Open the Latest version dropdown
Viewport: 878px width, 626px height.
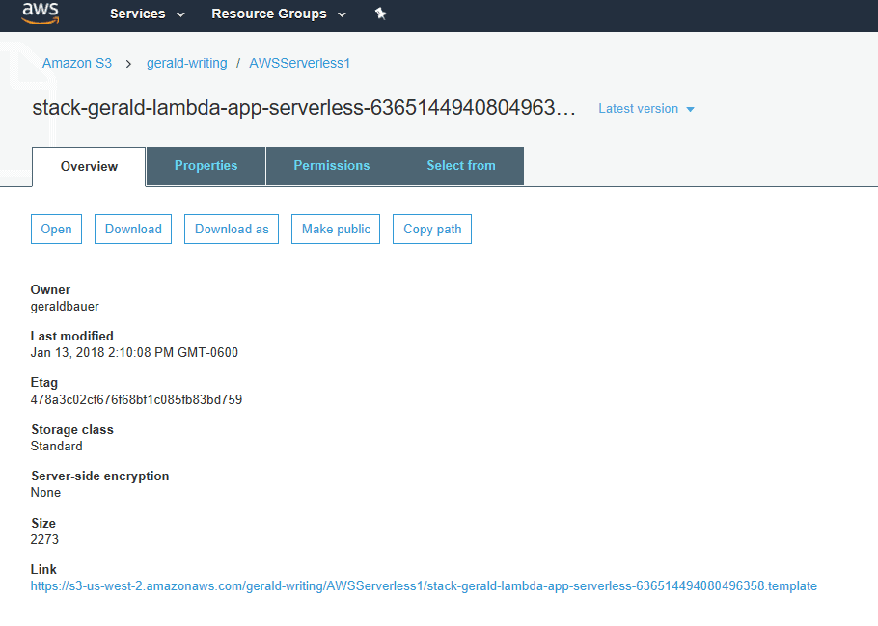click(646, 109)
